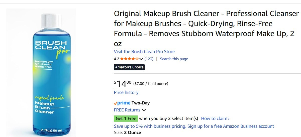Click the Search this page link
The height and width of the screenshot is (137, 301).
(x=174, y=59)
